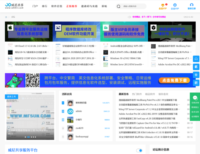Click 联系版主 in green side panel

click(195, 107)
